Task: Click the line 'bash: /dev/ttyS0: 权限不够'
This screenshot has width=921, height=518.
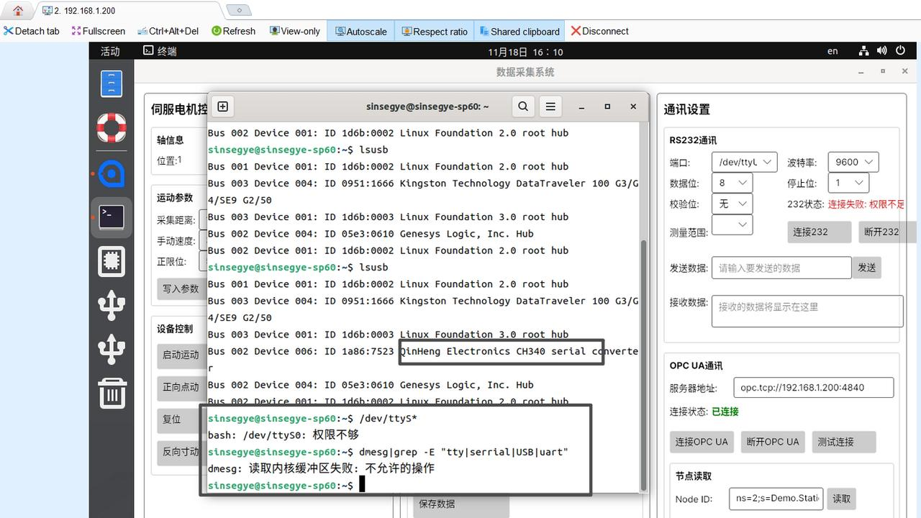Action: 283,435
